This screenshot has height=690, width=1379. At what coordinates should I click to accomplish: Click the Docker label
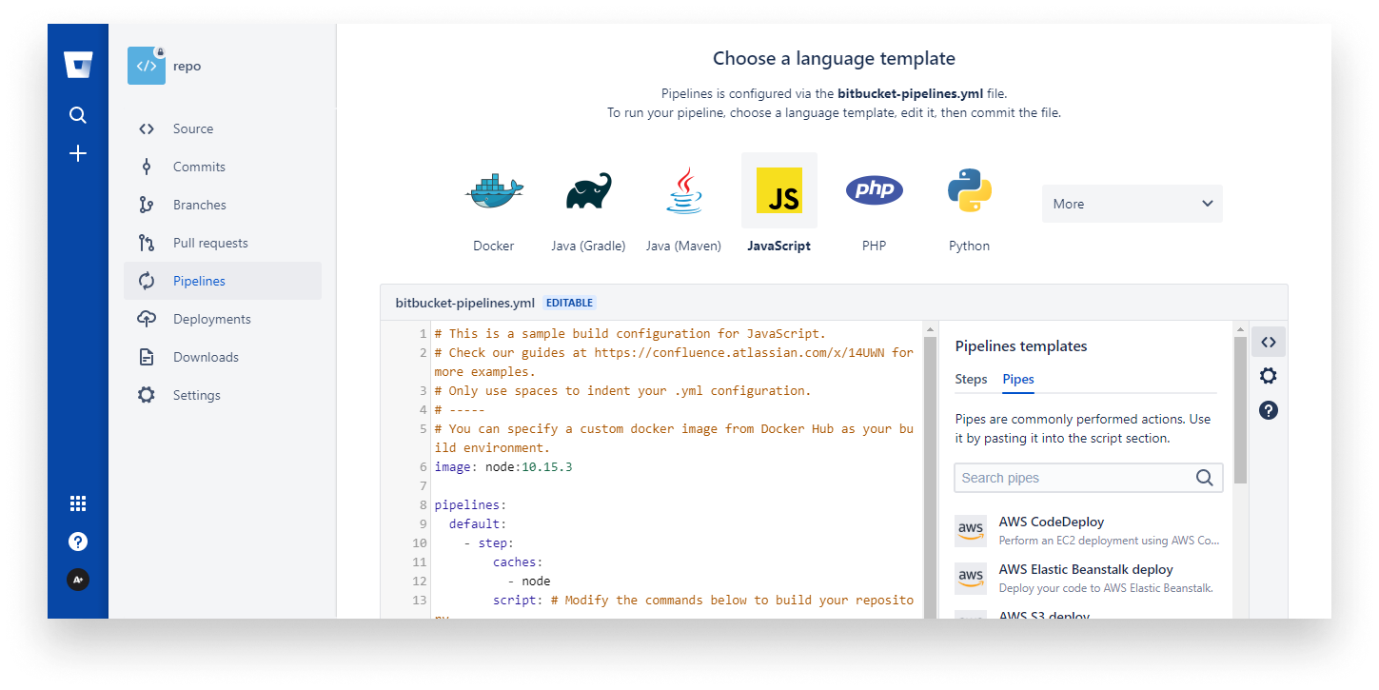point(493,246)
